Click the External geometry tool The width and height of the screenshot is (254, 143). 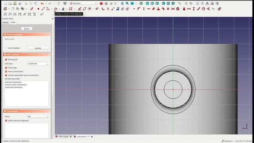[118, 9]
